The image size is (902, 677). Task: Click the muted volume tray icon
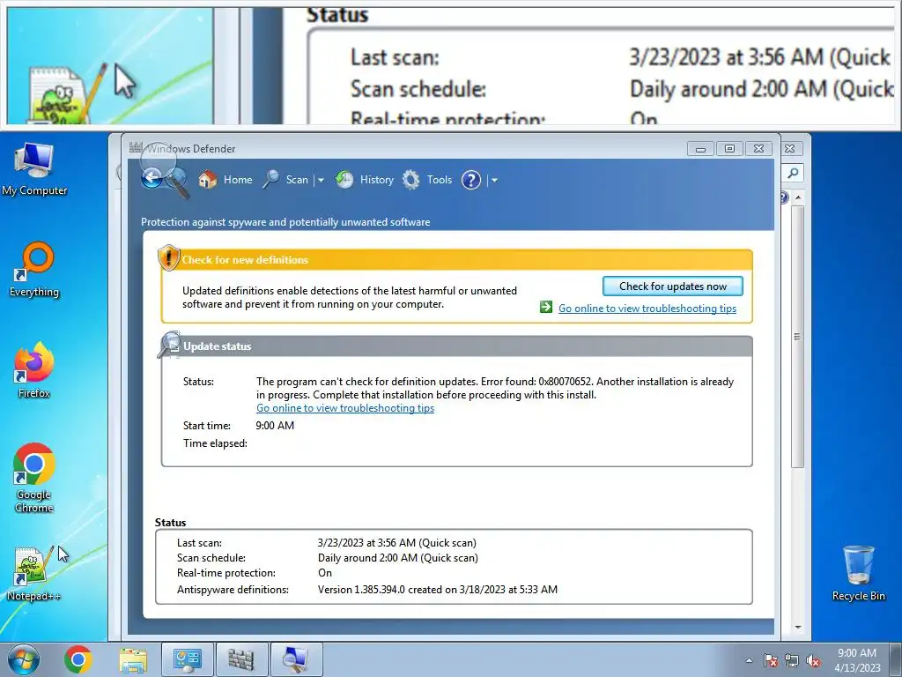click(813, 660)
